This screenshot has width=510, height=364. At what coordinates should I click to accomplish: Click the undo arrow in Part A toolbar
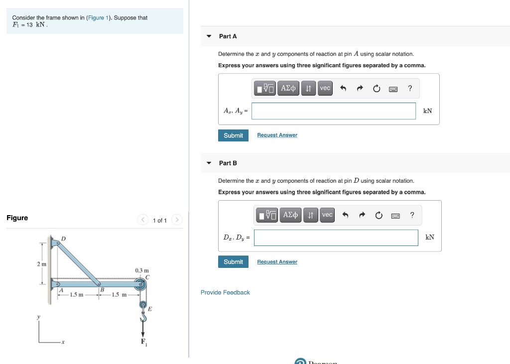[344, 88]
